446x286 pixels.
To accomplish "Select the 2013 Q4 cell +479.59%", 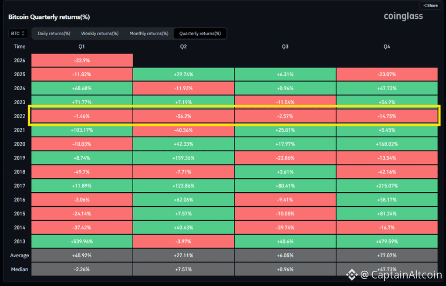I will tap(387, 242).
